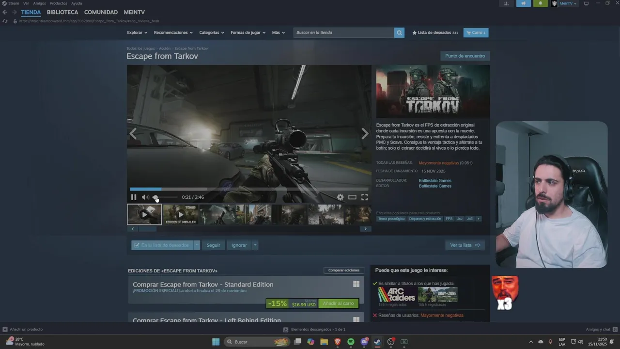Open the Ayuda menu
Image resolution: width=620 pixels, height=349 pixels.
pyautogui.click(x=77, y=3)
